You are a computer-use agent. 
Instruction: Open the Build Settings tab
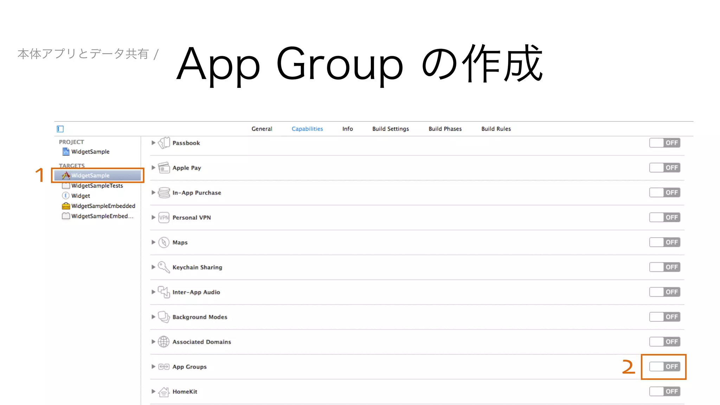click(391, 129)
